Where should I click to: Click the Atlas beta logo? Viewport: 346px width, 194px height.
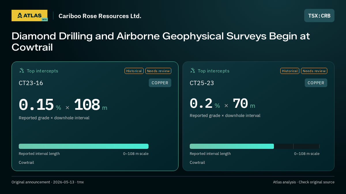pyautogui.click(x=29, y=16)
